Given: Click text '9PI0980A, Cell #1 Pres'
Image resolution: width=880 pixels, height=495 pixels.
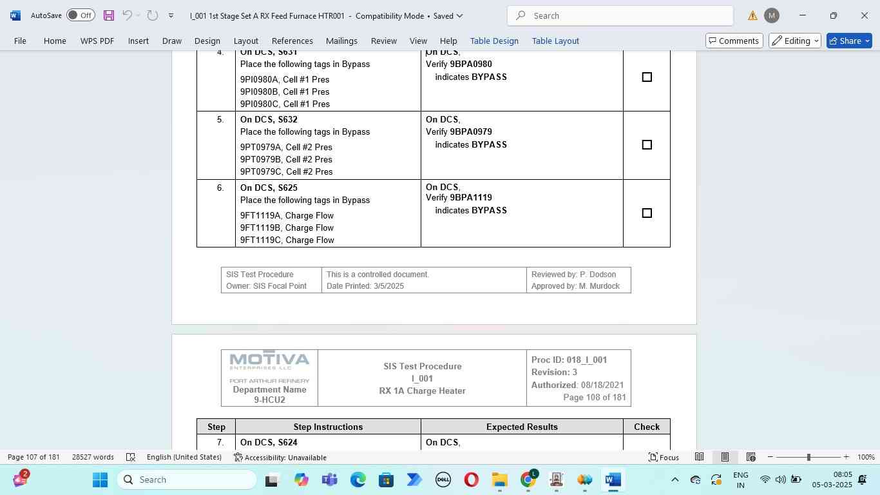Looking at the screenshot, I should click(x=285, y=79).
